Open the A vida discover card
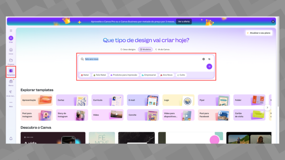Screen dimensions: 285x160 [53, 138]
